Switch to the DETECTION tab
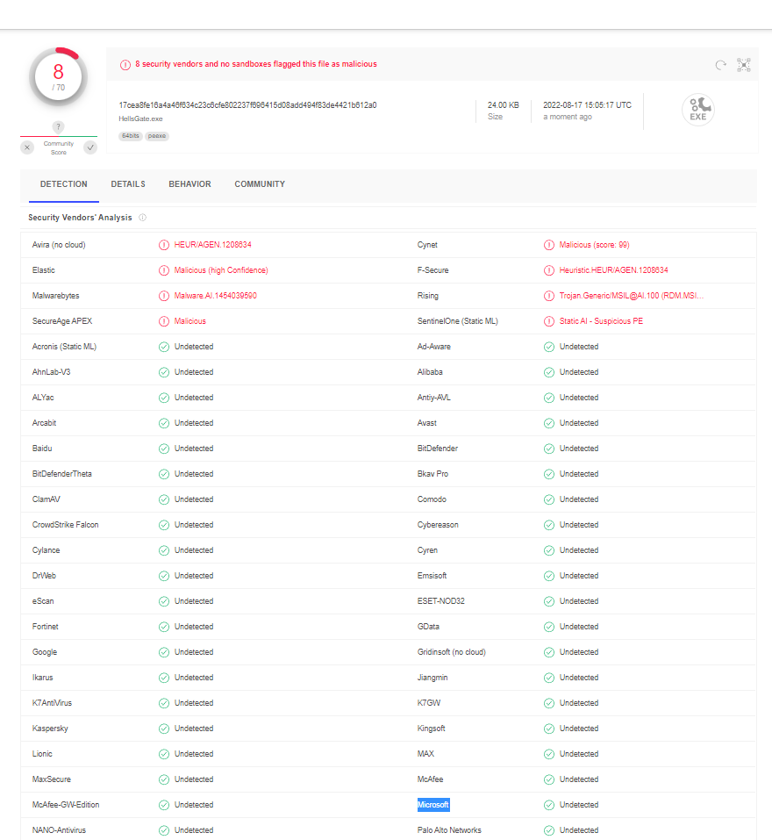Screen dimensions: 772x840 pyautogui.click(x=64, y=184)
